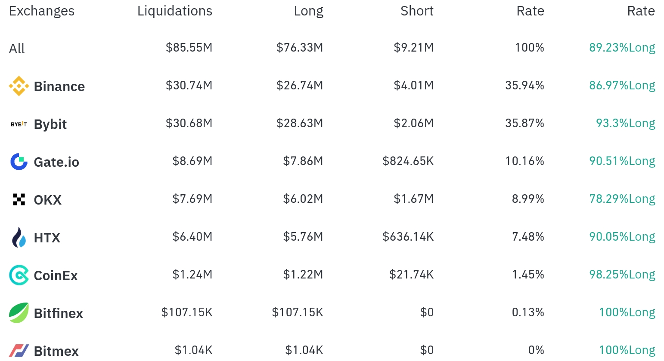The height and width of the screenshot is (361, 664).
Task: Select the CoinEx exchange name
Action: tap(56, 275)
